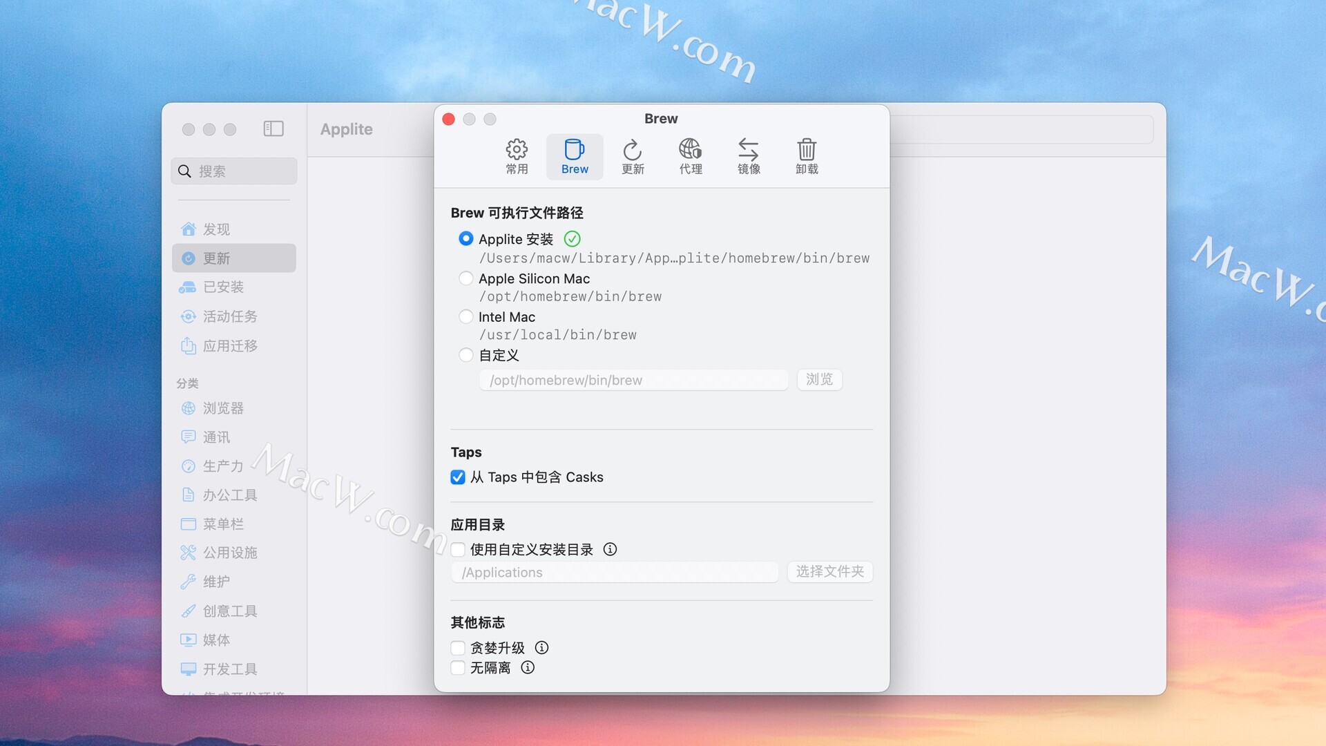
Task: Toggle the sidebar panel icon
Action: pyautogui.click(x=273, y=128)
